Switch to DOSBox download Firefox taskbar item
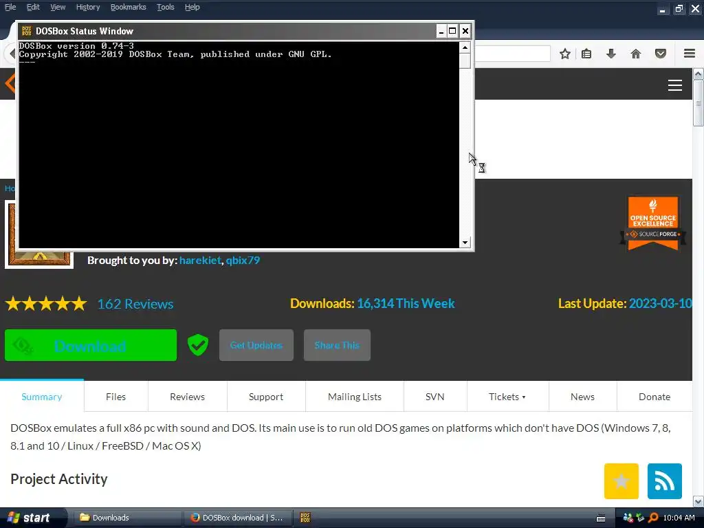Image resolution: width=704 pixels, height=528 pixels. click(237, 518)
